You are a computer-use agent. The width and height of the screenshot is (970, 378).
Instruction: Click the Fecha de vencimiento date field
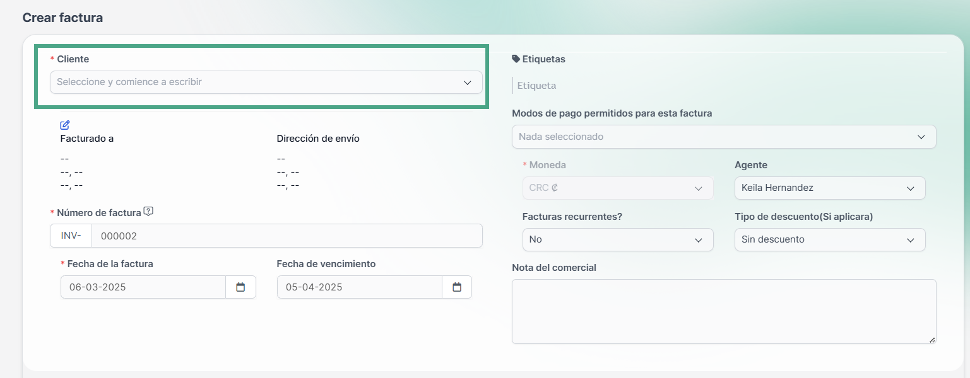(x=360, y=287)
